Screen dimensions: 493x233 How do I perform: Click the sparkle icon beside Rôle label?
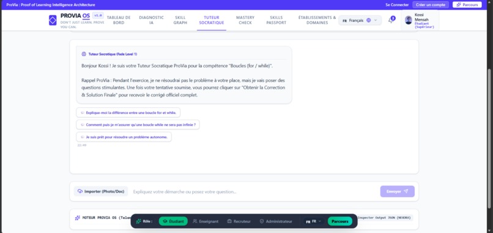138,221
